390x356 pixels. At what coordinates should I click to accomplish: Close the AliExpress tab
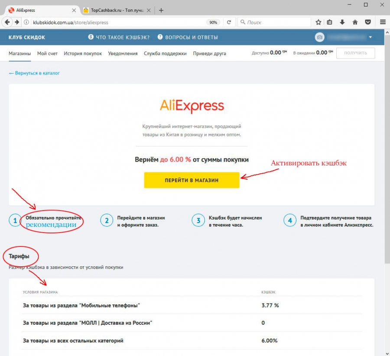[74, 10]
